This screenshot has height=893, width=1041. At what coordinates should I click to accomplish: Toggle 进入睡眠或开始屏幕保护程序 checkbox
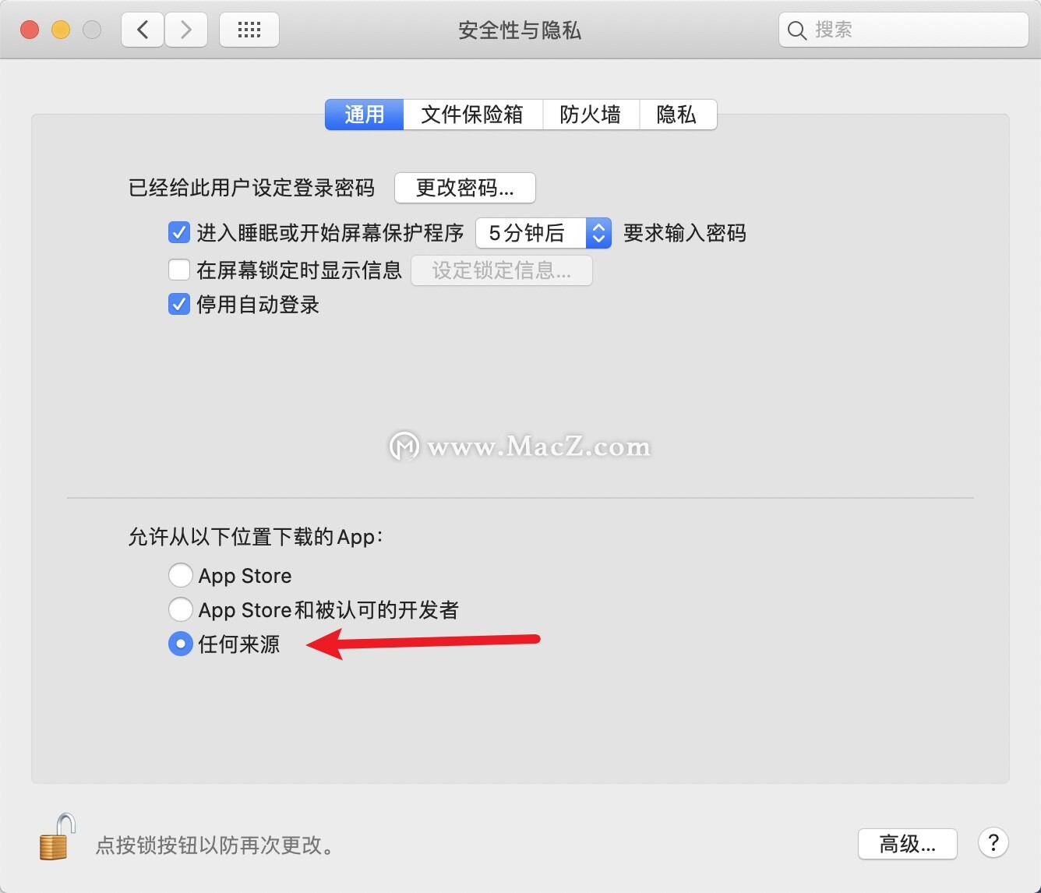(x=179, y=232)
